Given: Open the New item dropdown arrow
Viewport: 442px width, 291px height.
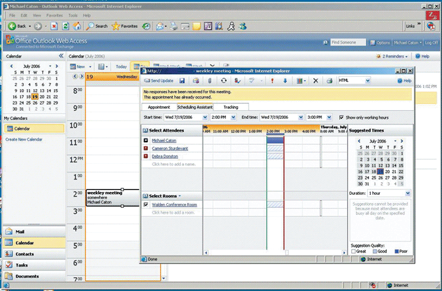Looking at the screenshot, I should [x=90, y=67].
